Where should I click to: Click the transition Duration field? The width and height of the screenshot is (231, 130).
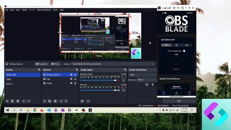(147, 80)
